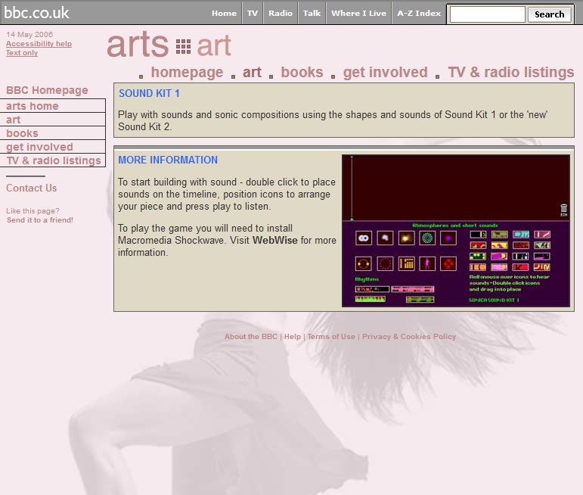Click the dark olive-green rhythm strip
Image resolution: width=583 pixels, height=495 pixels.
[420, 299]
